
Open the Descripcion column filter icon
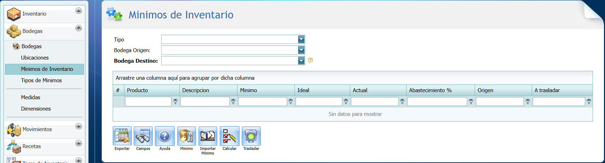tap(233, 102)
